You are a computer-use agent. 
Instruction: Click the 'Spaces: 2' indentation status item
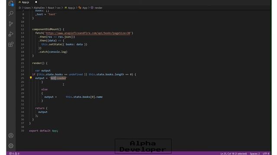click(255, 154)
